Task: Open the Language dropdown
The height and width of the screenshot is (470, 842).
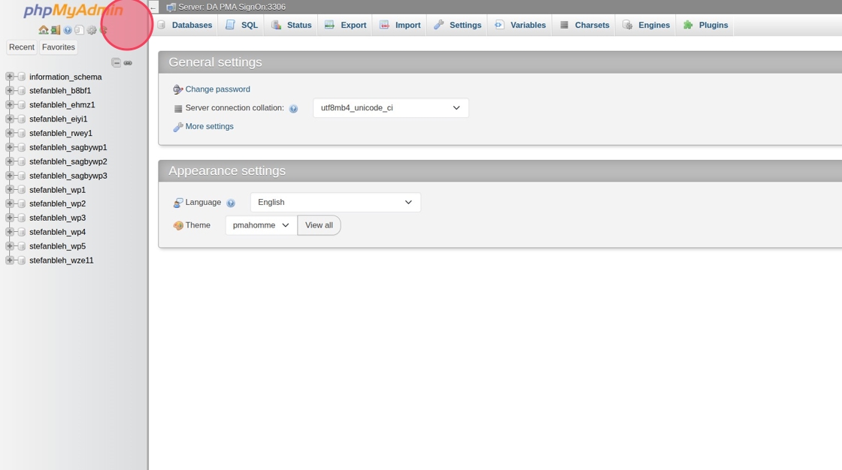Action: (335, 202)
